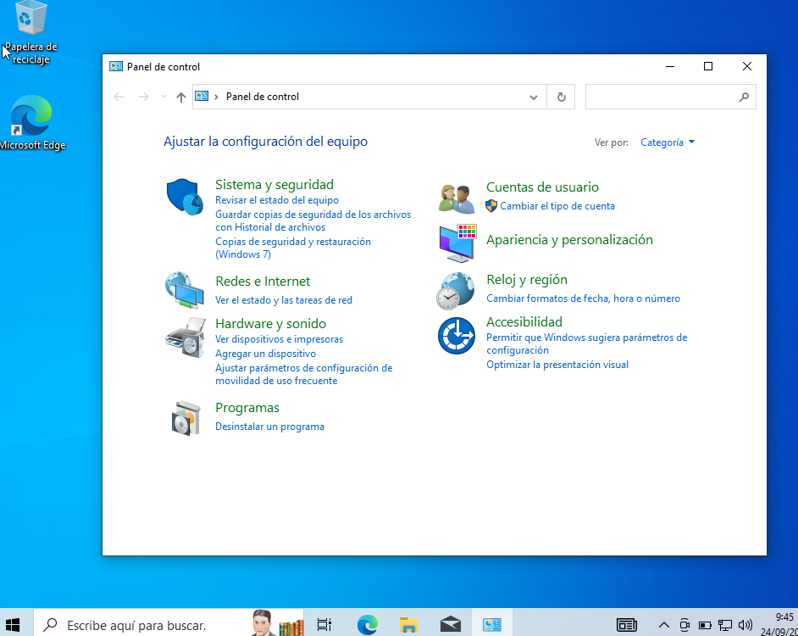Click the Redes e Internet globe icon

[x=185, y=290]
